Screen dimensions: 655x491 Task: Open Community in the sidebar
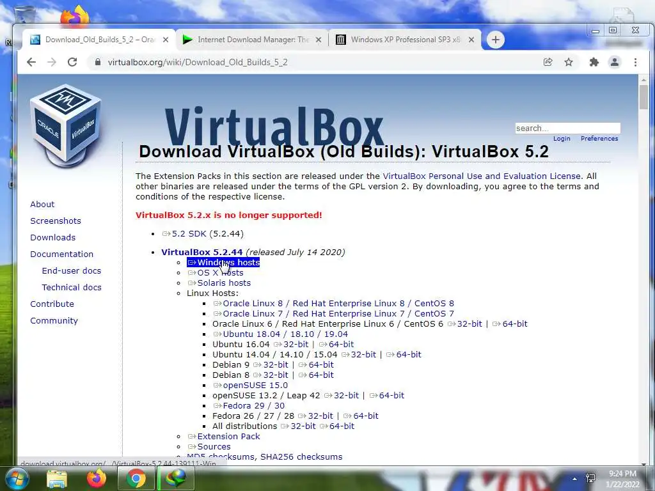(x=54, y=321)
